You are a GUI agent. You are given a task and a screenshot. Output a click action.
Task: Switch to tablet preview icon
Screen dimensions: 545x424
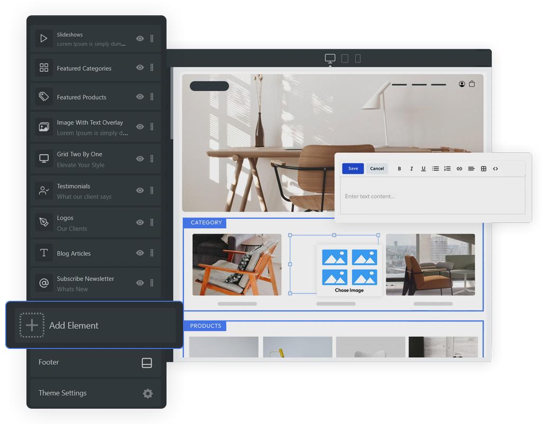click(345, 59)
